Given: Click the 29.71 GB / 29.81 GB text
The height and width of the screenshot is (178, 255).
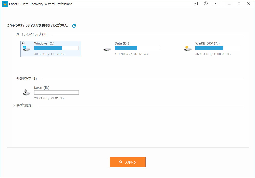Looking at the screenshot, I should pyautogui.click(x=49, y=98).
